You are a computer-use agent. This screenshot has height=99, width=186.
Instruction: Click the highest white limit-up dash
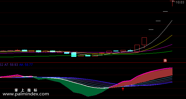[x=165, y=11]
